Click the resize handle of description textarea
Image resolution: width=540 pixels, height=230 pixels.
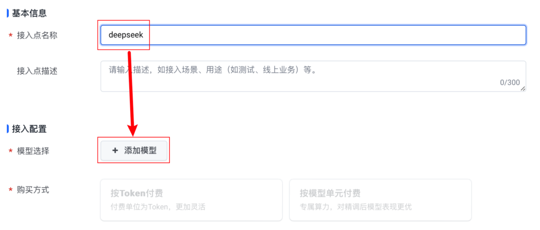523,89
